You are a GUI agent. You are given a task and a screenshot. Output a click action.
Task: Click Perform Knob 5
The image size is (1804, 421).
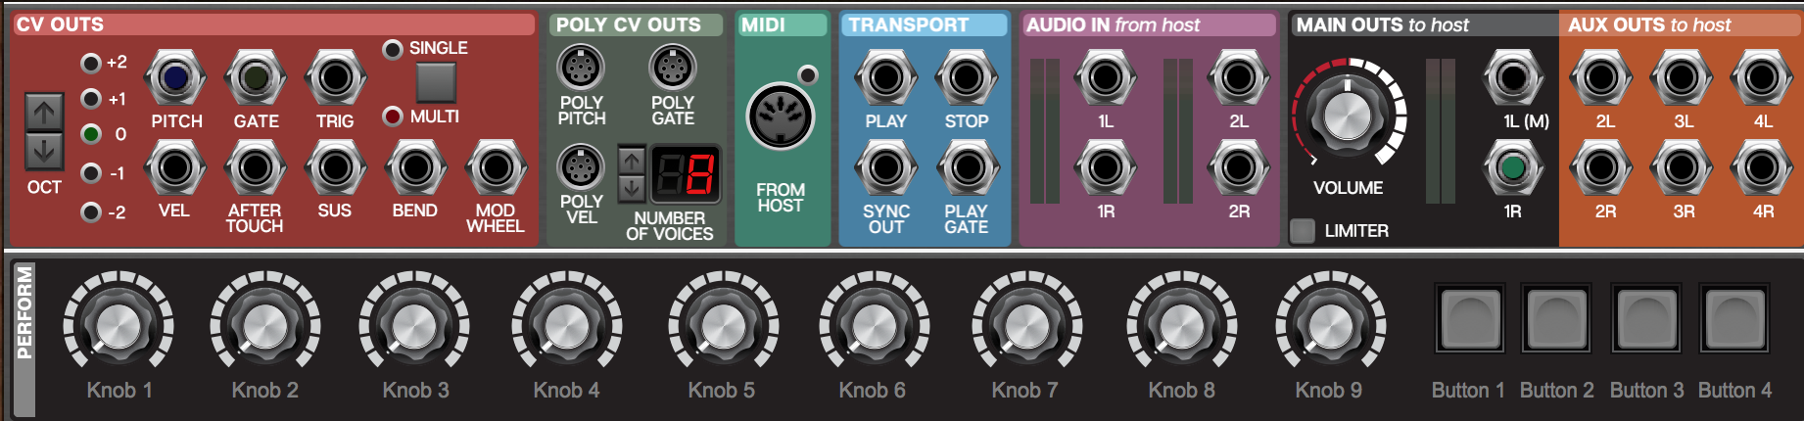(x=724, y=326)
